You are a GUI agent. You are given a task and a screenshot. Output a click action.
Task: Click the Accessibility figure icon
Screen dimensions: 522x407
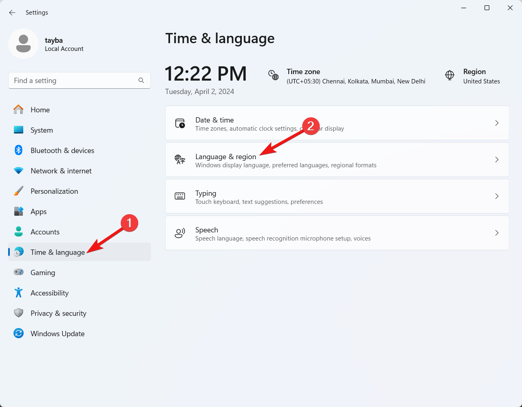coord(18,293)
